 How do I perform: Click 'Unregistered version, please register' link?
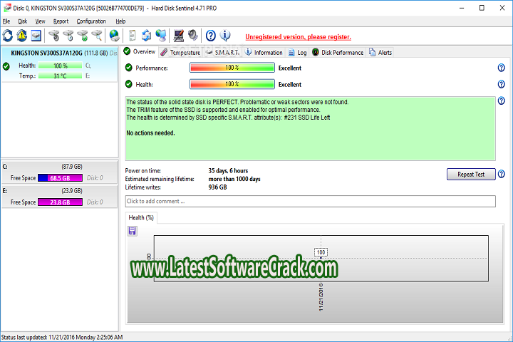298,37
